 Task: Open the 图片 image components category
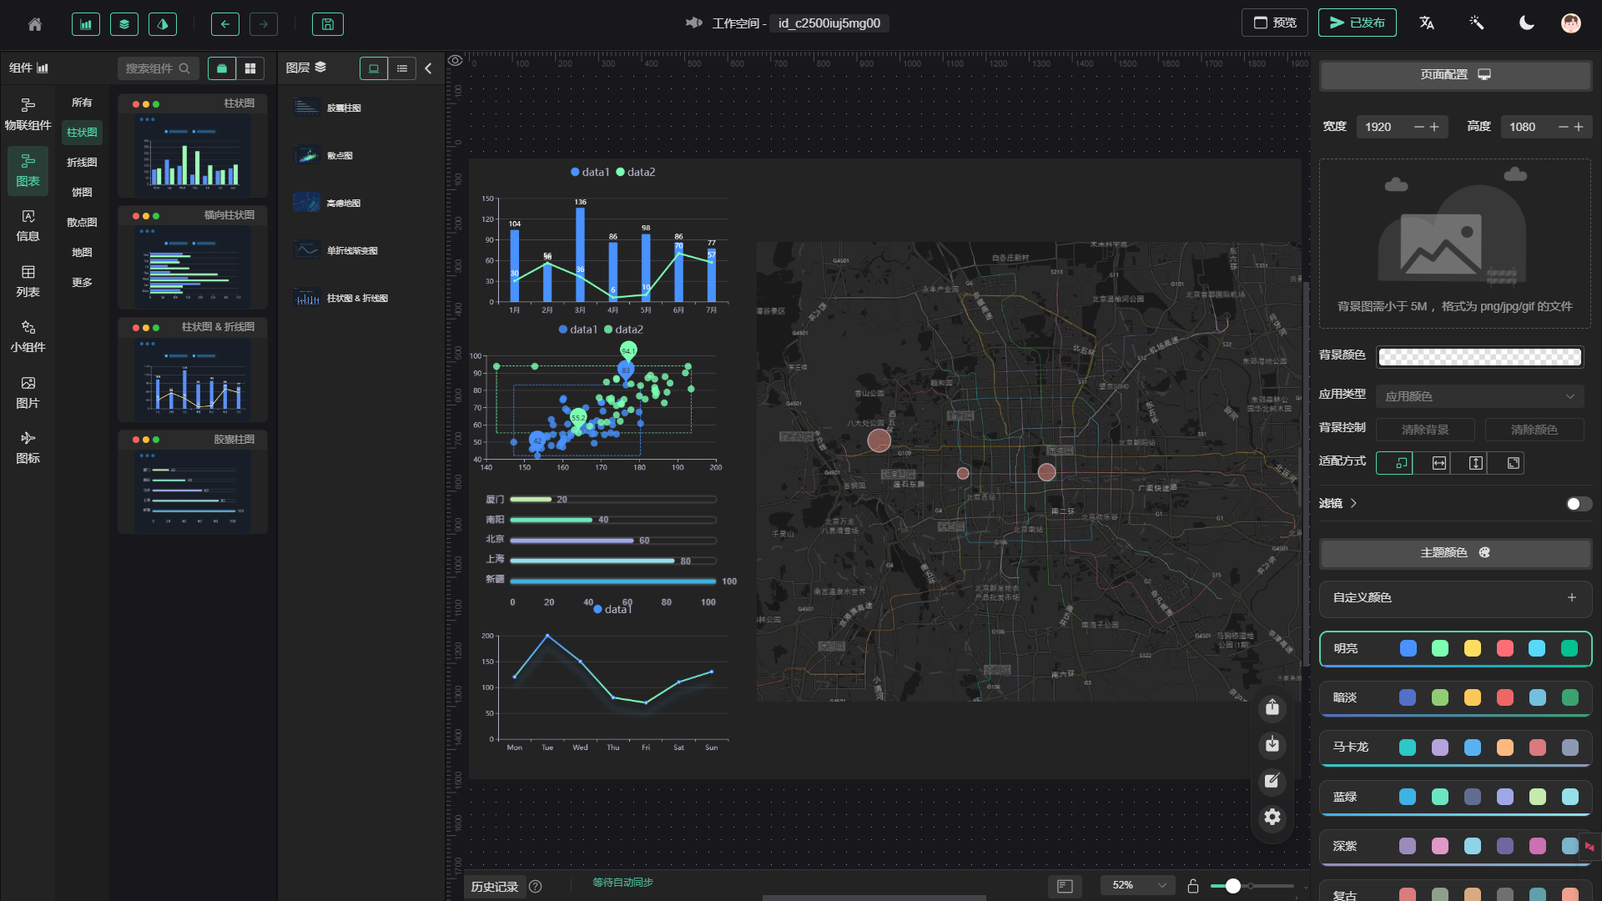pyautogui.click(x=28, y=391)
